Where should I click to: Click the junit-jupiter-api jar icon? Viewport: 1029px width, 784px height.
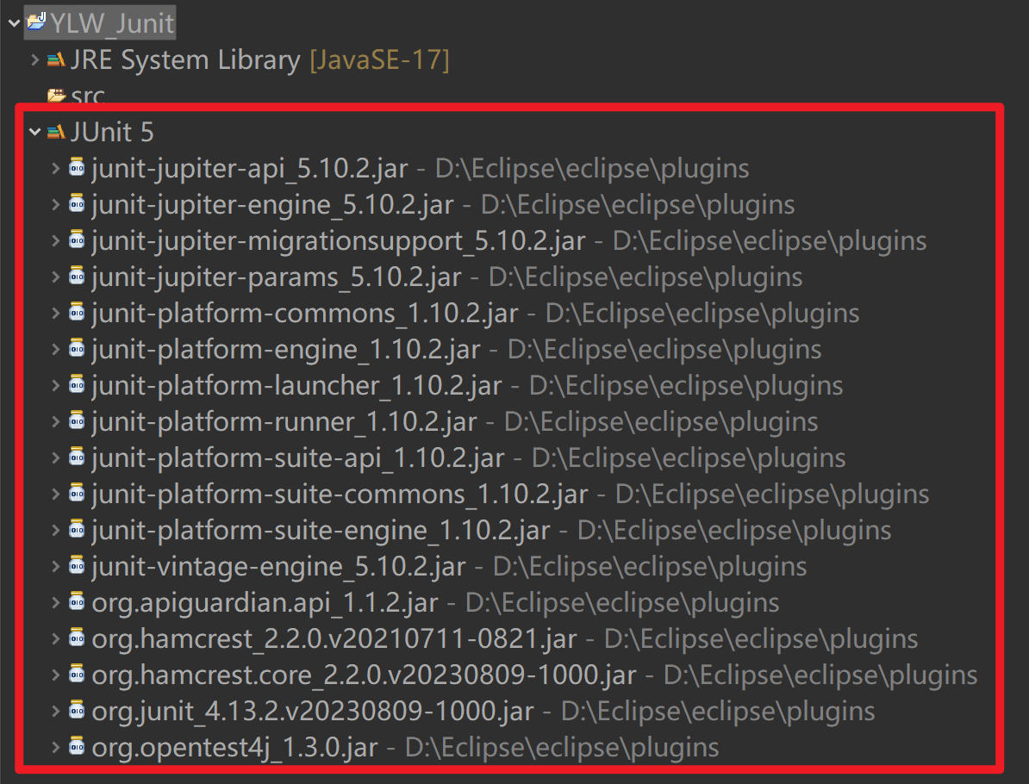77,167
